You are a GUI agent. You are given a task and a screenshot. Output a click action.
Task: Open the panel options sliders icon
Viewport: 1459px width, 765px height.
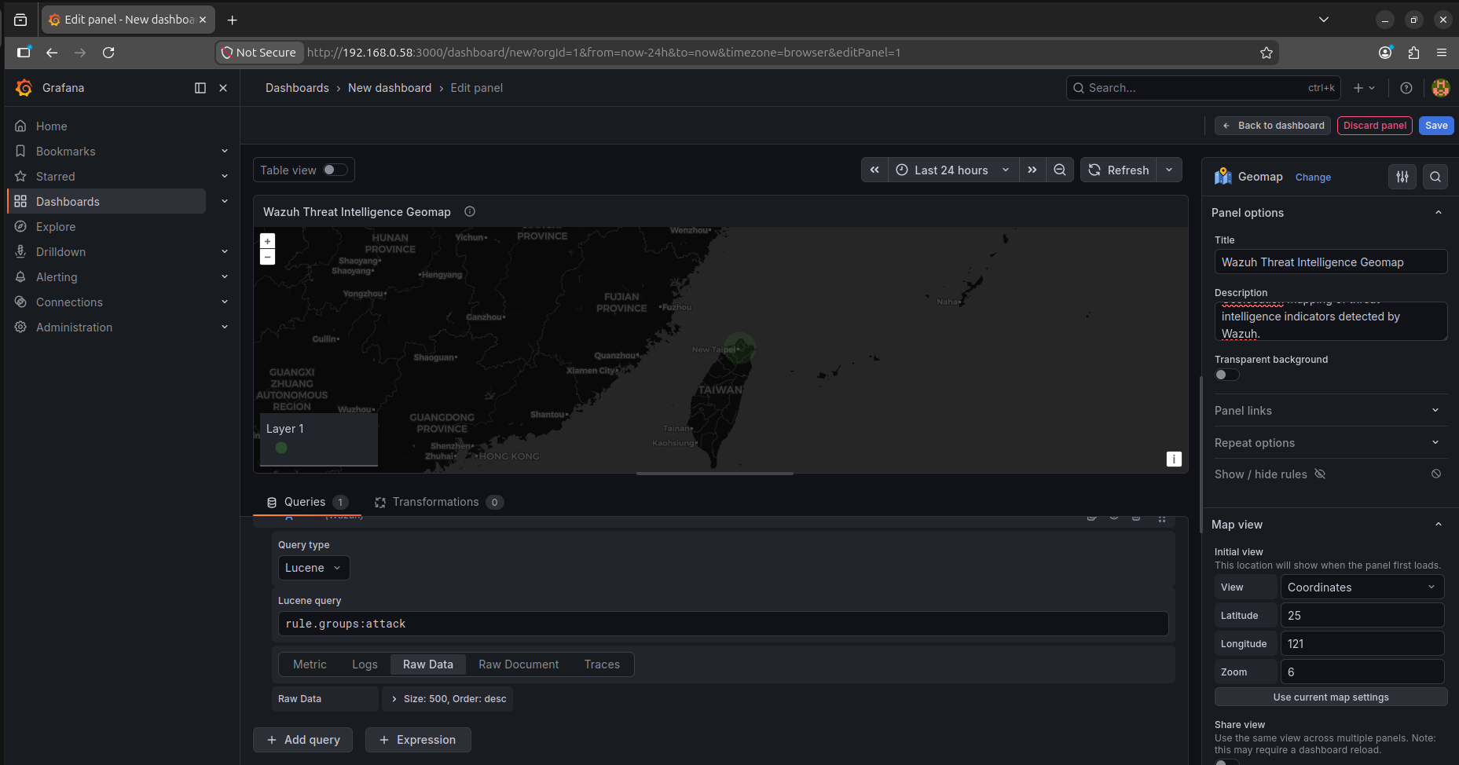[1402, 177]
